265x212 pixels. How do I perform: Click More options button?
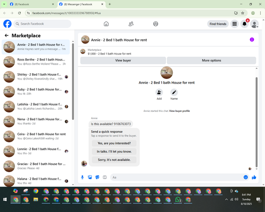click(211, 60)
